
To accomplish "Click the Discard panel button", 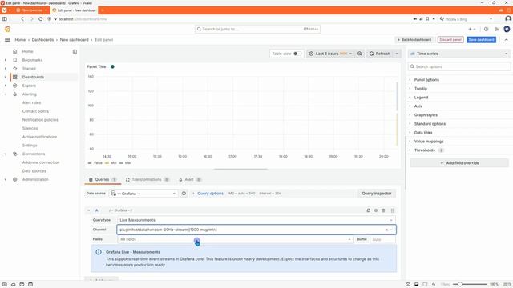I will coord(450,39).
